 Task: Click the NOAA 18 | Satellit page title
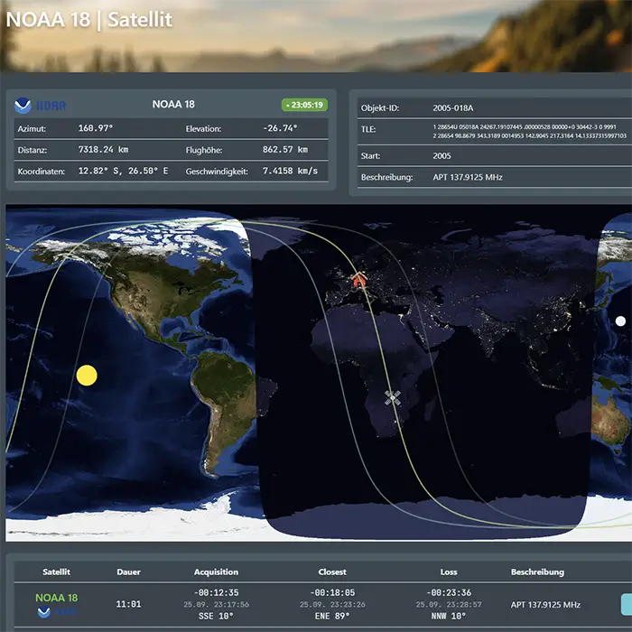(x=89, y=20)
